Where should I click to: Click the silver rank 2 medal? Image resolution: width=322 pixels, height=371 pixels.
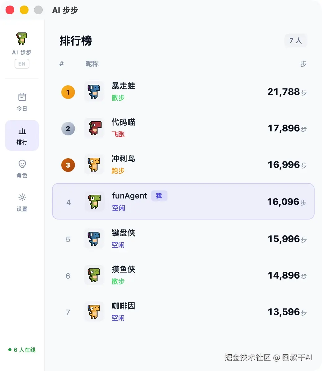point(68,129)
